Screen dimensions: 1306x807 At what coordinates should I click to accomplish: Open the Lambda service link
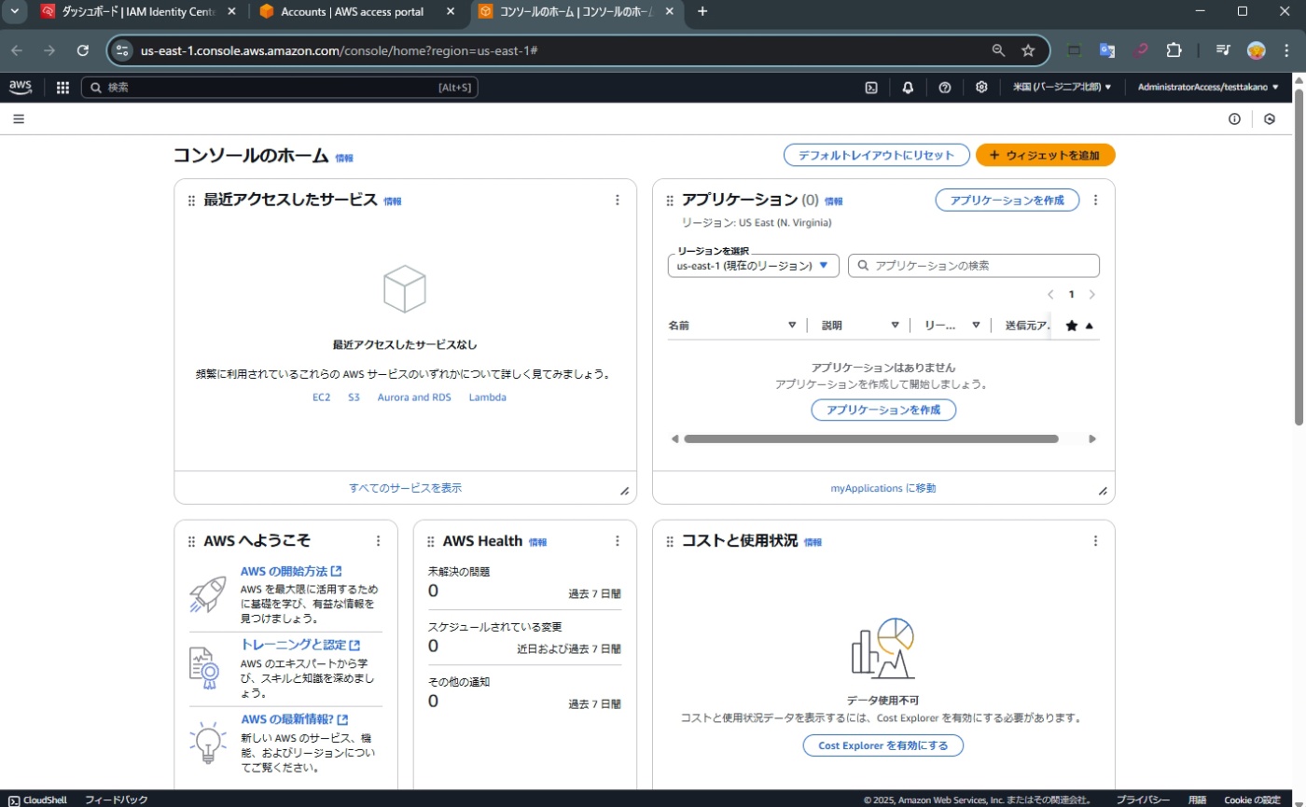488,397
